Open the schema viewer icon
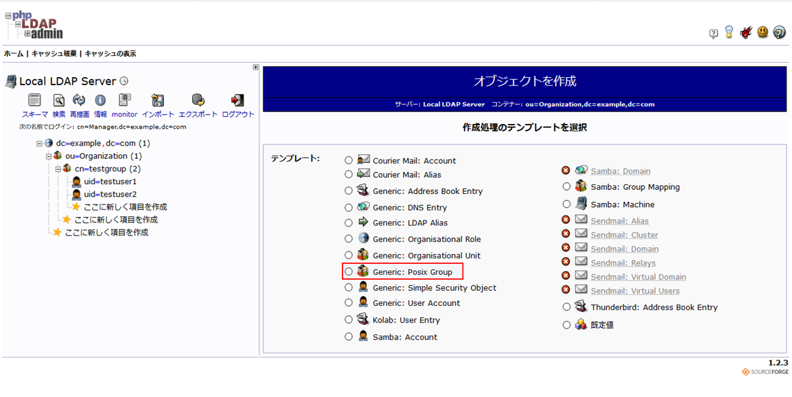The height and width of the screenshot is (397, 792). tap(34, 100)
